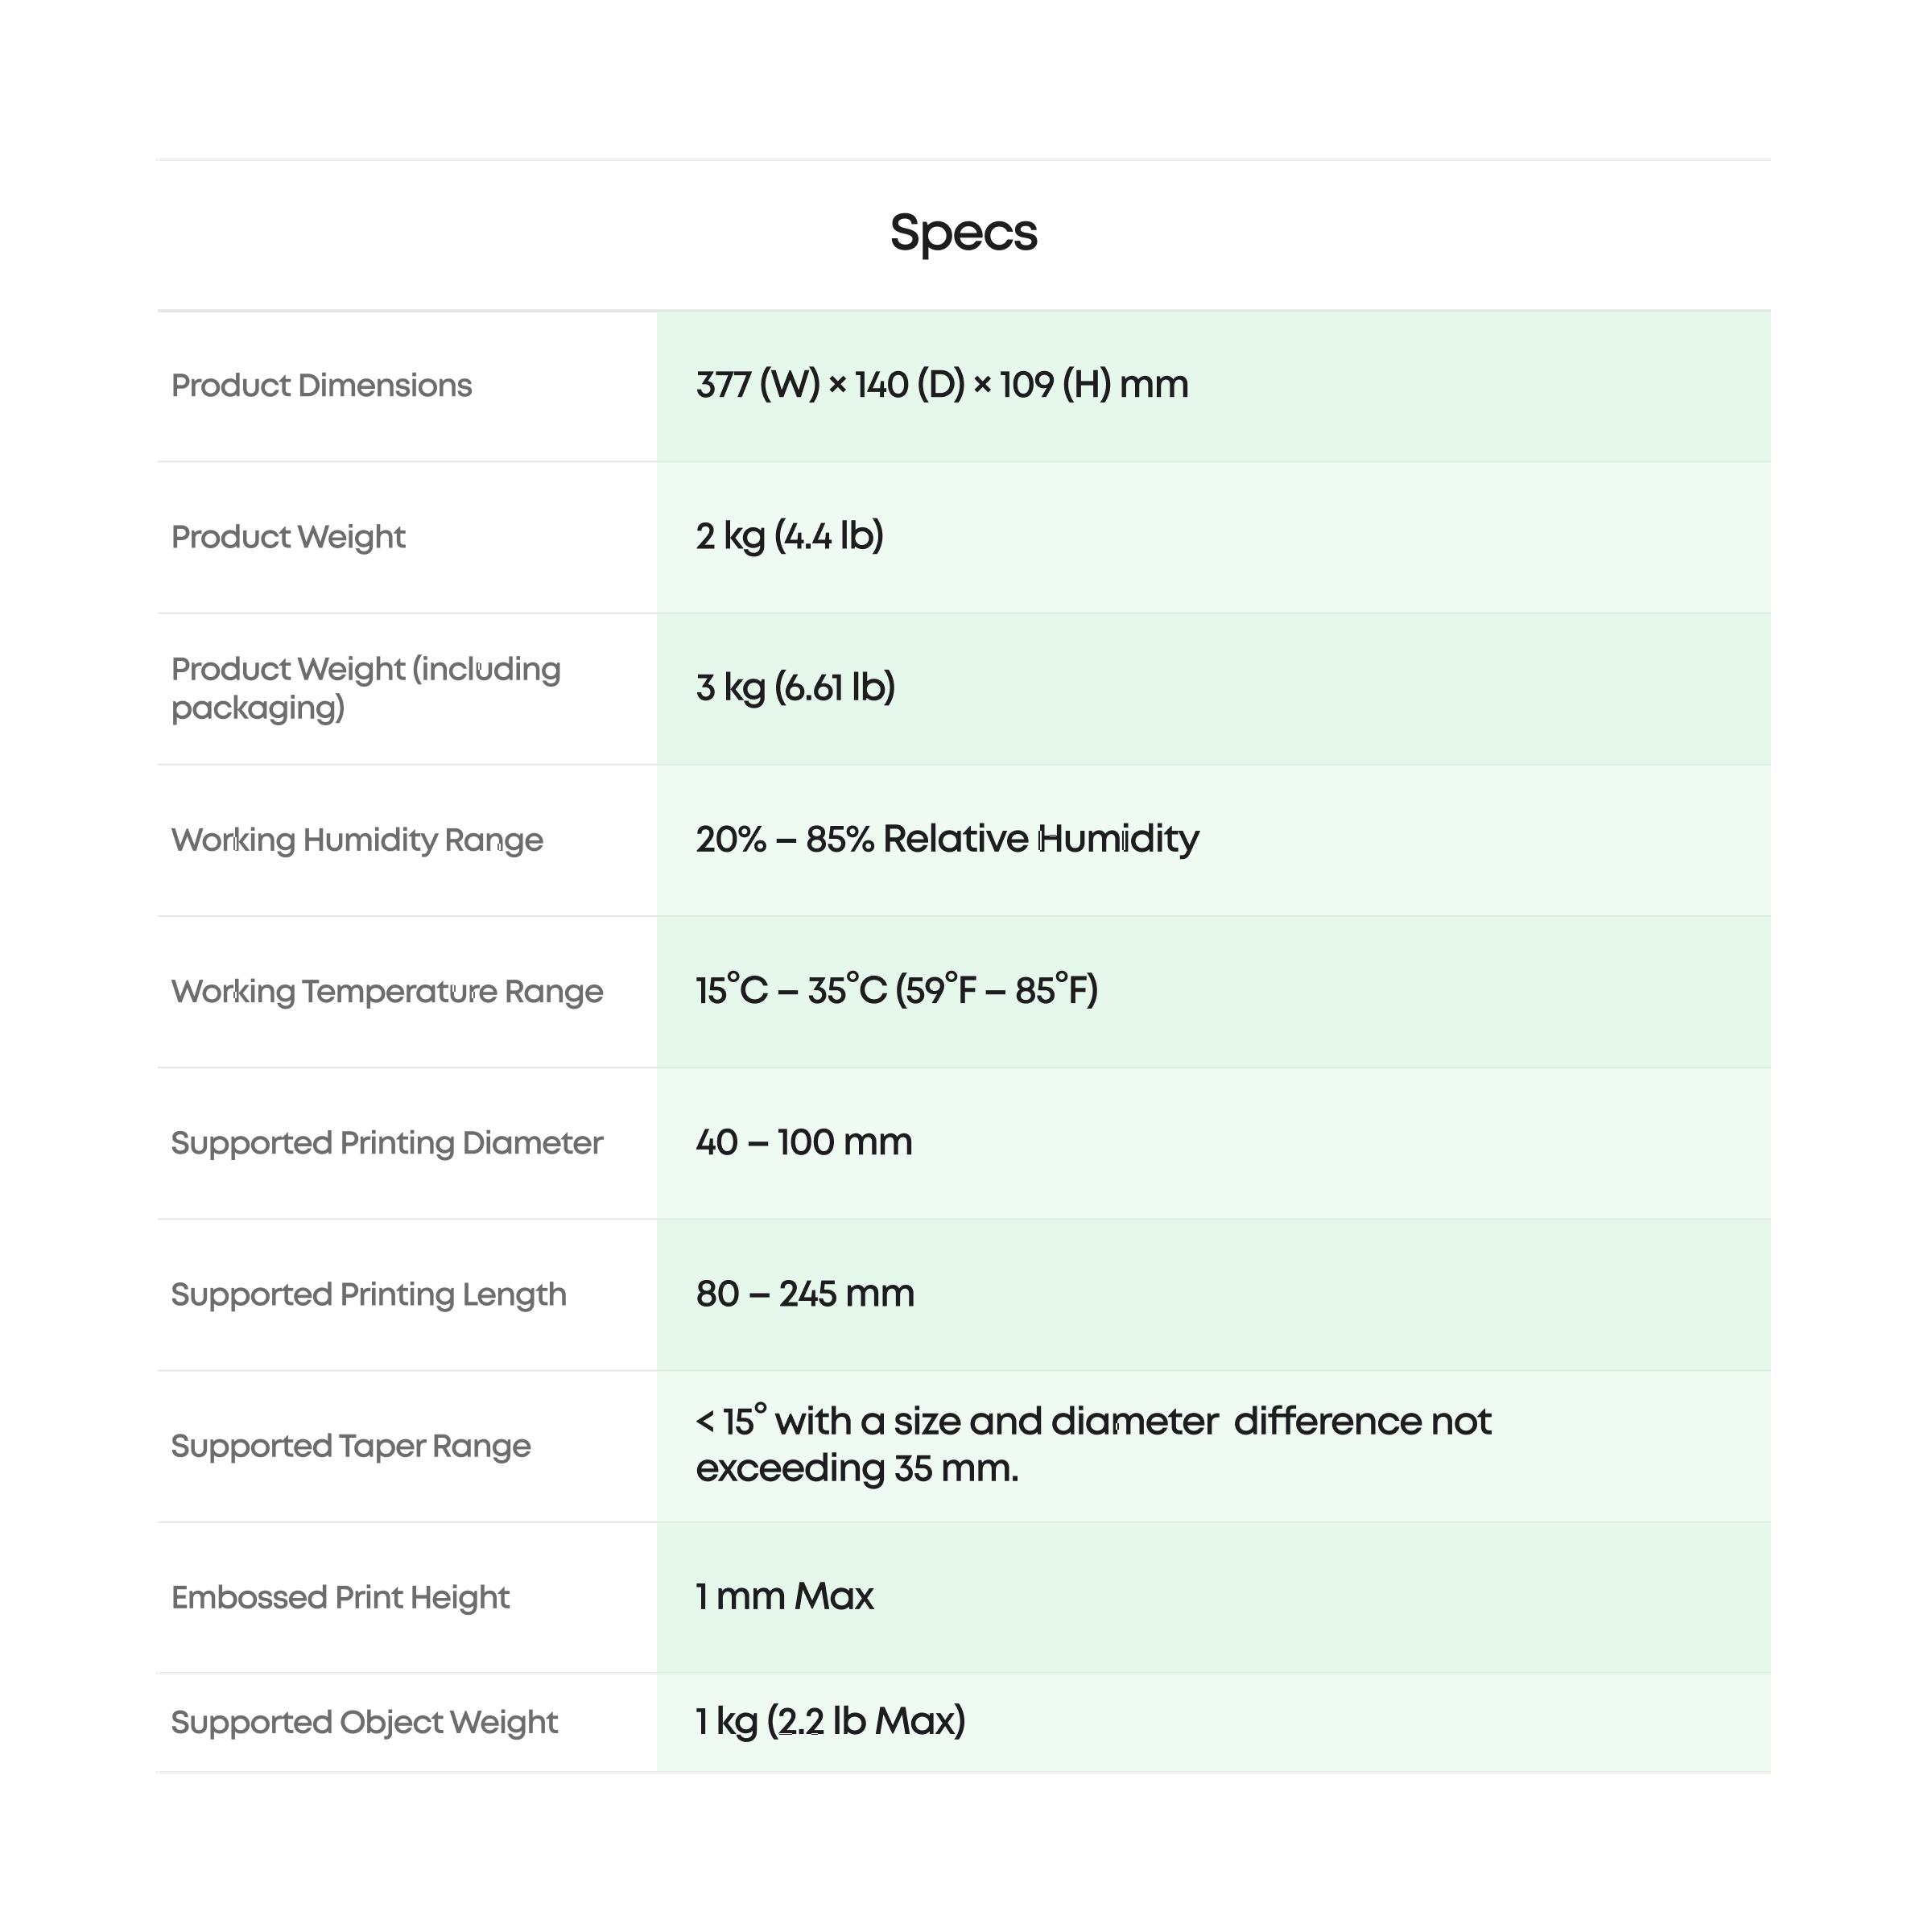Select the 2 kg (4.4 lb) value

(x=789, y=537)
